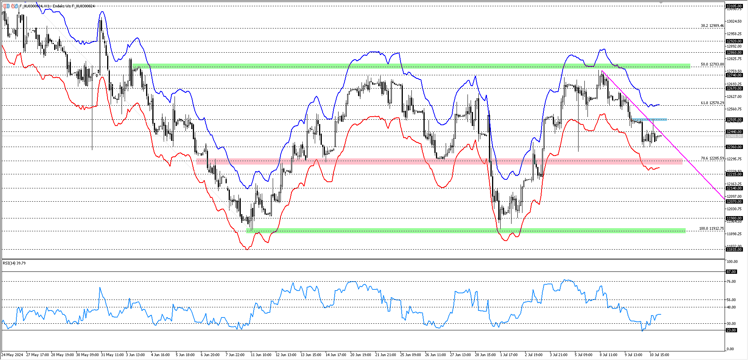Click the 10 Jul 15:00 time label
The width and height of the screenshot is (748, 360).
[x=659, y=355]
